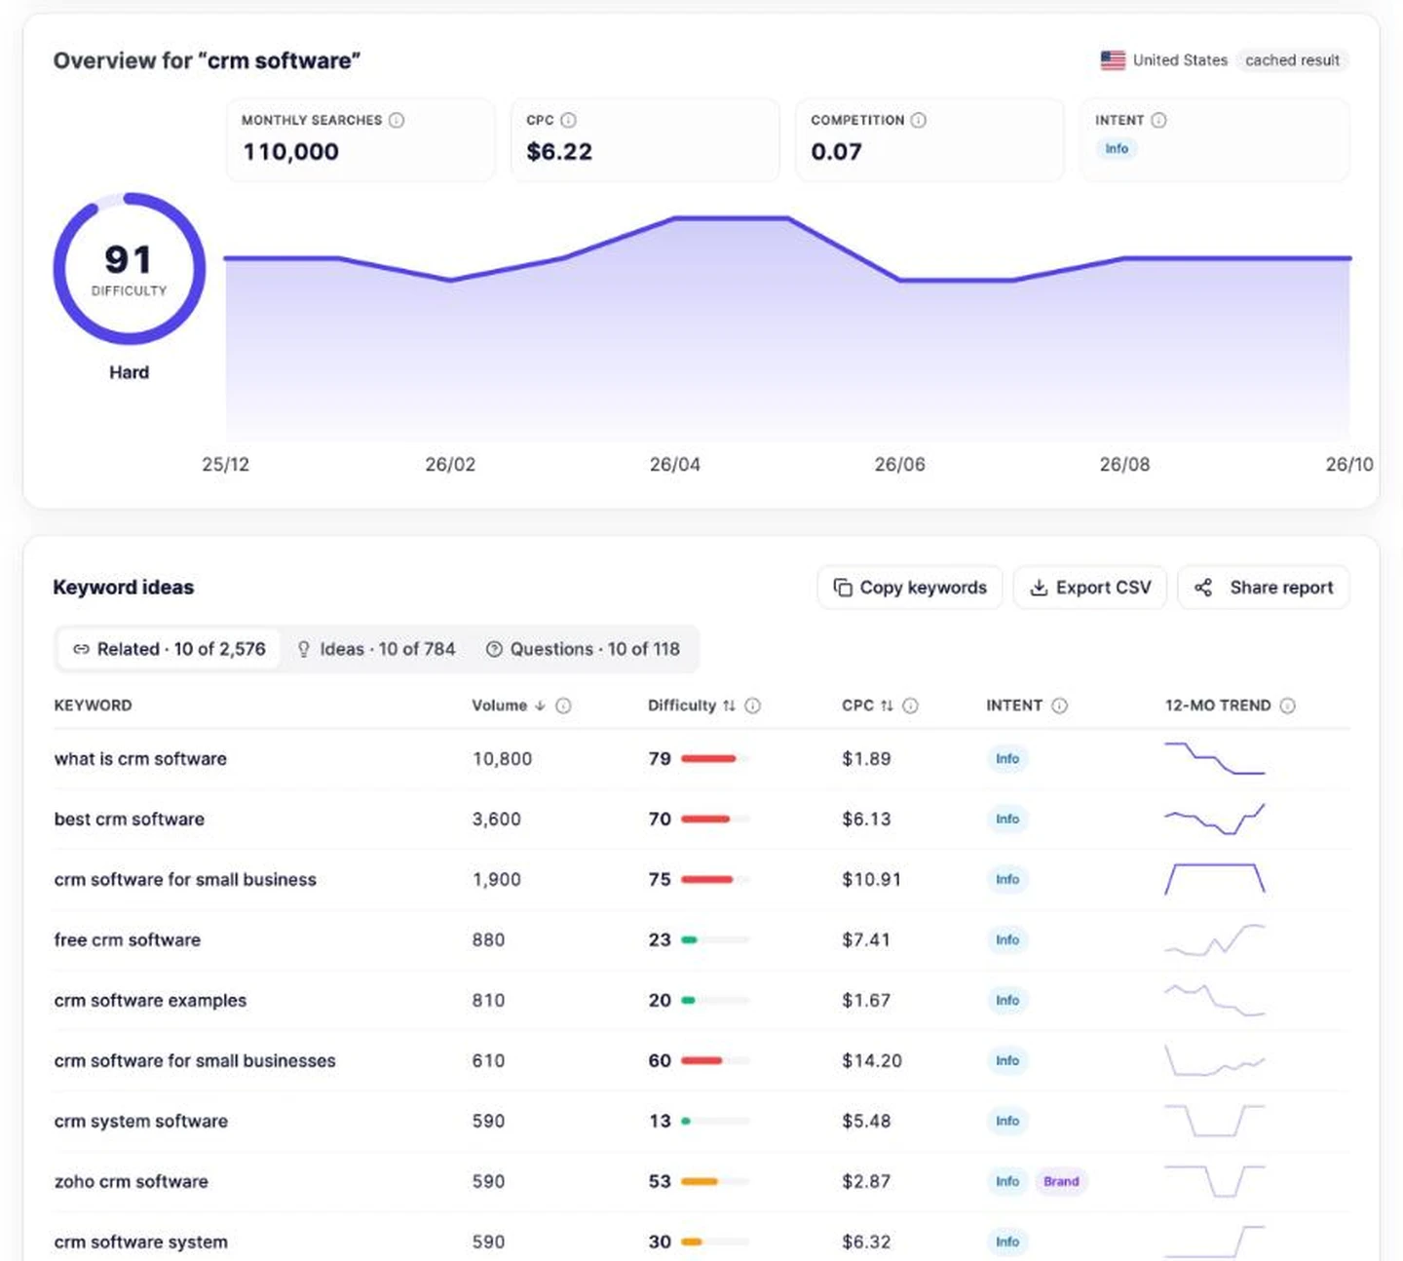Click the 110,000 monthly searches value
The height and width of the screenshot is (1261, 1403).
pyautogui.click(x=291, y=152)
